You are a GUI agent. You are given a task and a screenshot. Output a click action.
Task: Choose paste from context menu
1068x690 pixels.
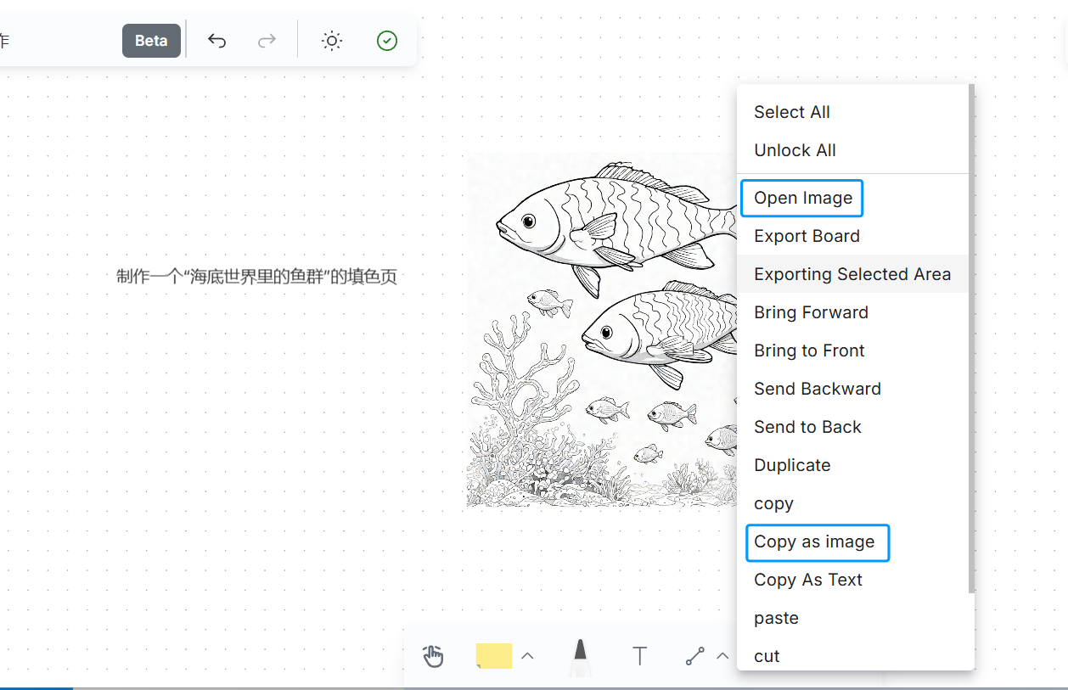click(x=852, y=618)
